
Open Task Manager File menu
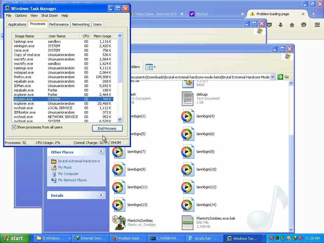coord(9,16)
